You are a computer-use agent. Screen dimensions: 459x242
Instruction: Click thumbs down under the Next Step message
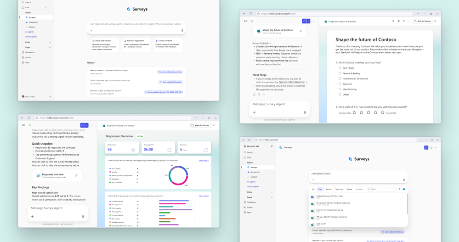259,95
